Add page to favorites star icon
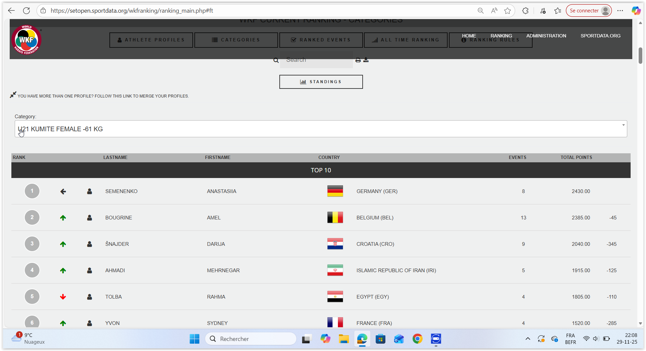Image resolution: width=646 pixels, height=351 pixels. click(507, 11)
